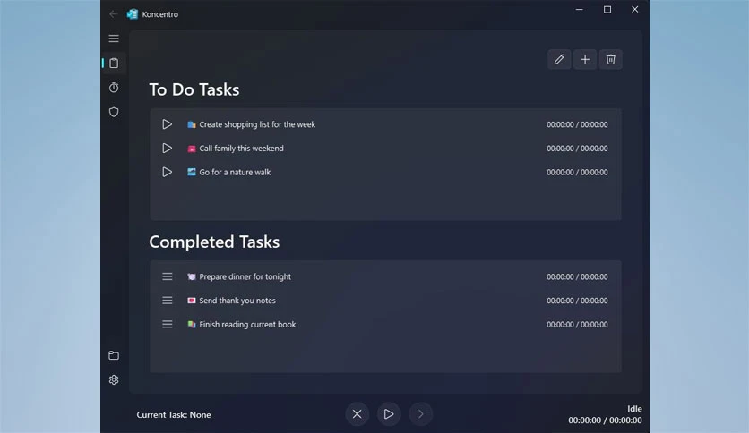This screenshot has width=749, height=433.
Task: Click the Koncentro app logo
Action: 133,14
